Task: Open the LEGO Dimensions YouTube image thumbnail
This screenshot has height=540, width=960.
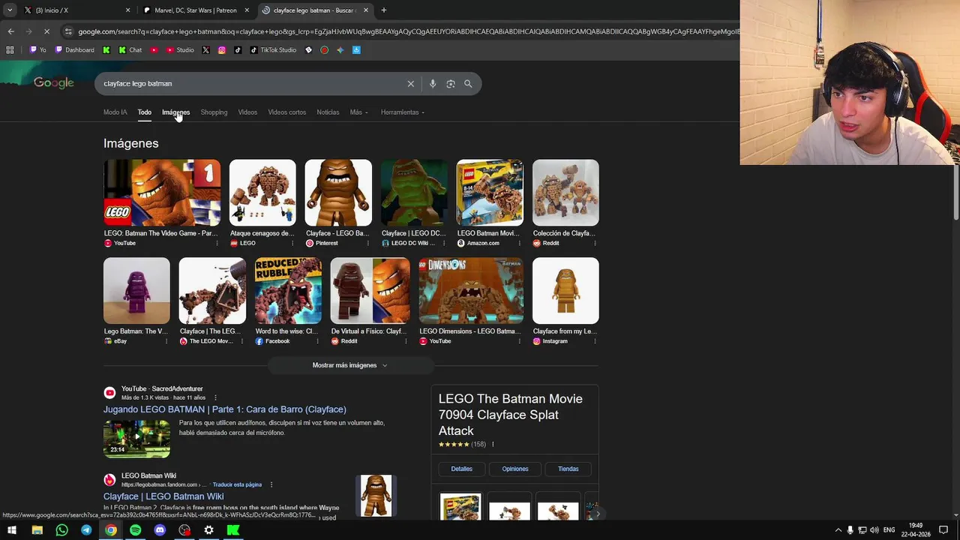Action: pyautogui.click(x=471, y=291)
